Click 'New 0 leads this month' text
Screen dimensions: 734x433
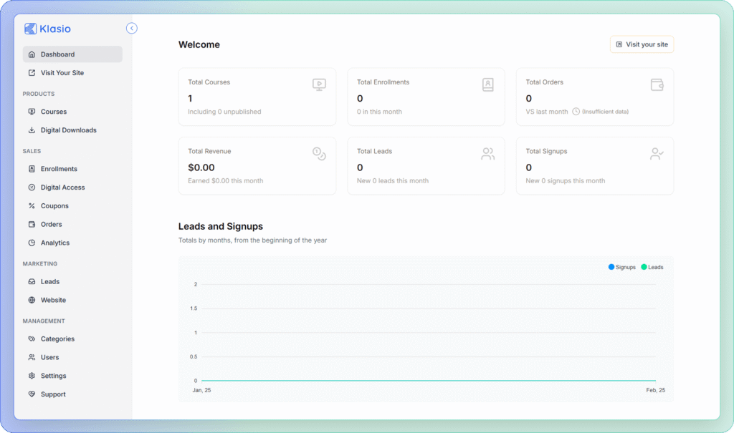click(393, 181)
